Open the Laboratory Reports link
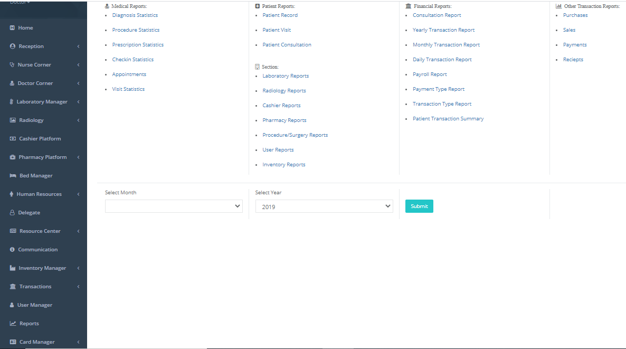This screenshot has width=626, height=349. 286,76
